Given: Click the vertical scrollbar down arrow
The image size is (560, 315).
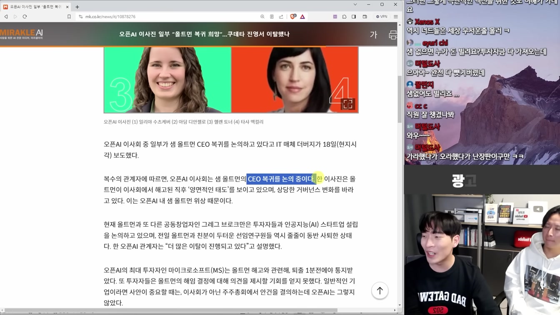Looking at the screenshot, I should pyautogui.click(x=400, y=305).
